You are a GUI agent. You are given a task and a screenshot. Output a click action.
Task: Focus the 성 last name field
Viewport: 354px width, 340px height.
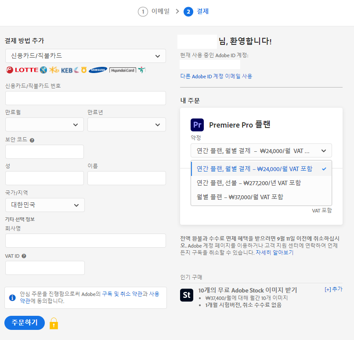[44, 178]
